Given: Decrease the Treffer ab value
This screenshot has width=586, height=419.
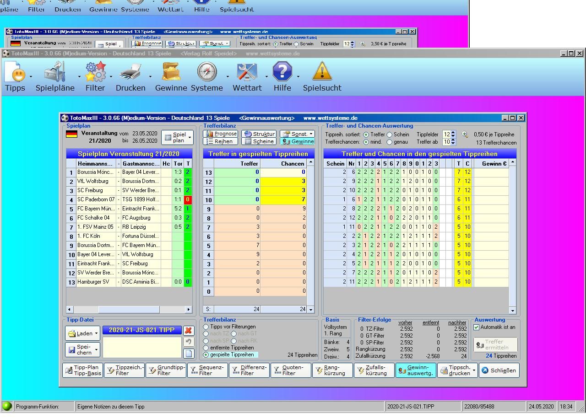Looking at the screenshot, I should click(453, 144).
